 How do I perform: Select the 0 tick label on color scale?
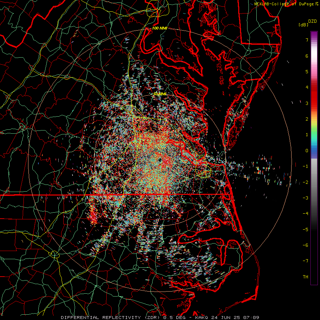307,151
